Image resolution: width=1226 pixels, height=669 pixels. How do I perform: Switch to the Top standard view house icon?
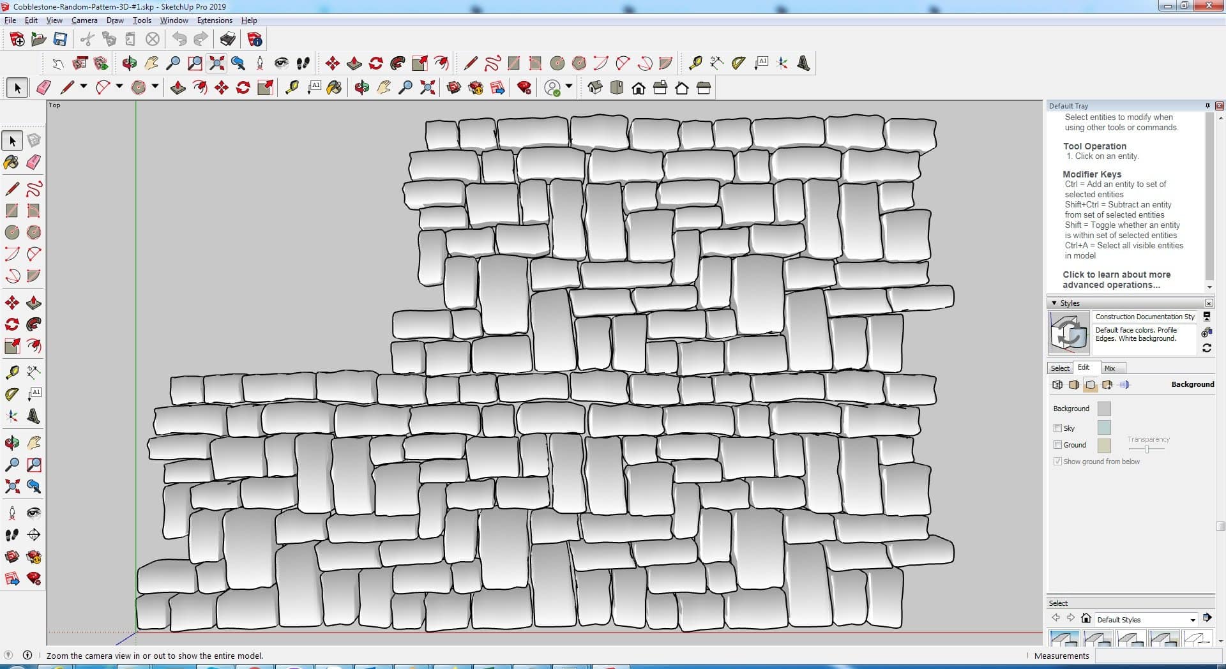(617, 88)
